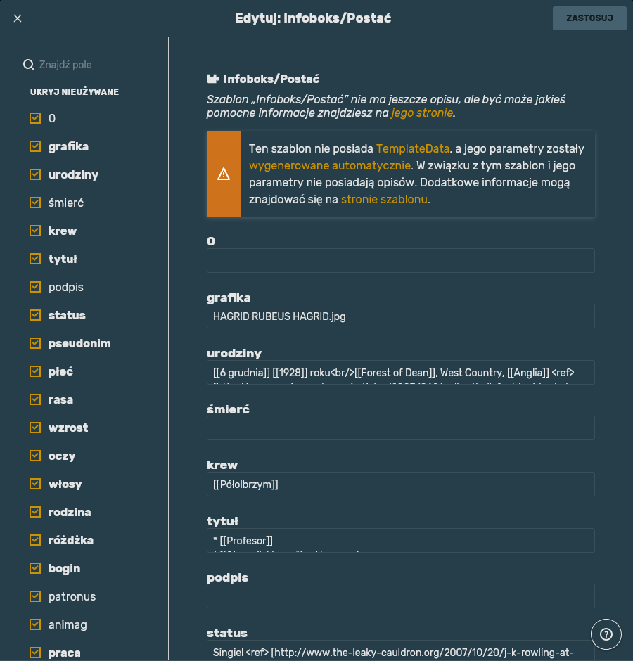633x661 pixels.
Task: Click the puzzle piece template icon
Action: [x=213, y=79]
